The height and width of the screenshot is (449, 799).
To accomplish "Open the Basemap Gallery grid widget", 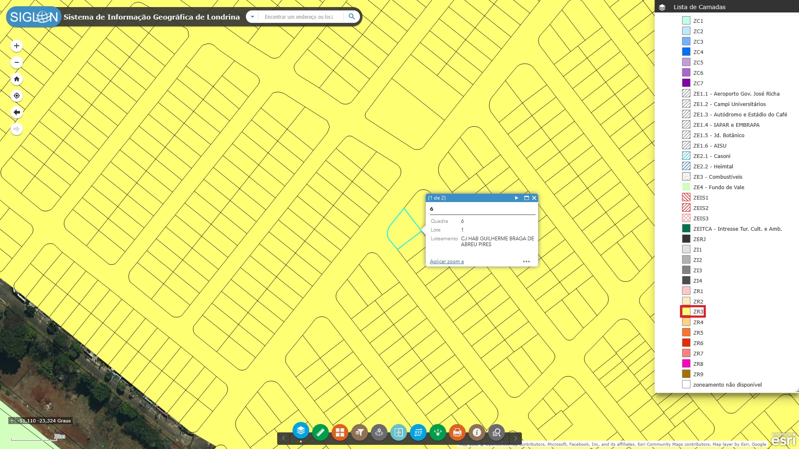I will click(x=340, y=432).
